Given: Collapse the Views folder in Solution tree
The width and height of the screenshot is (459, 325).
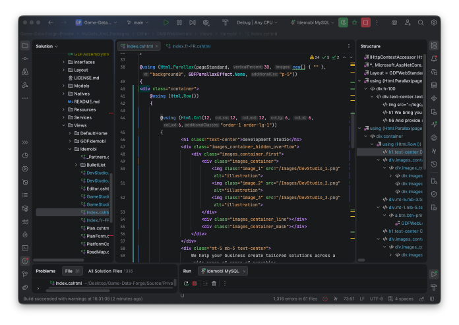Looking at the screenshot, I should coord(63,125).
